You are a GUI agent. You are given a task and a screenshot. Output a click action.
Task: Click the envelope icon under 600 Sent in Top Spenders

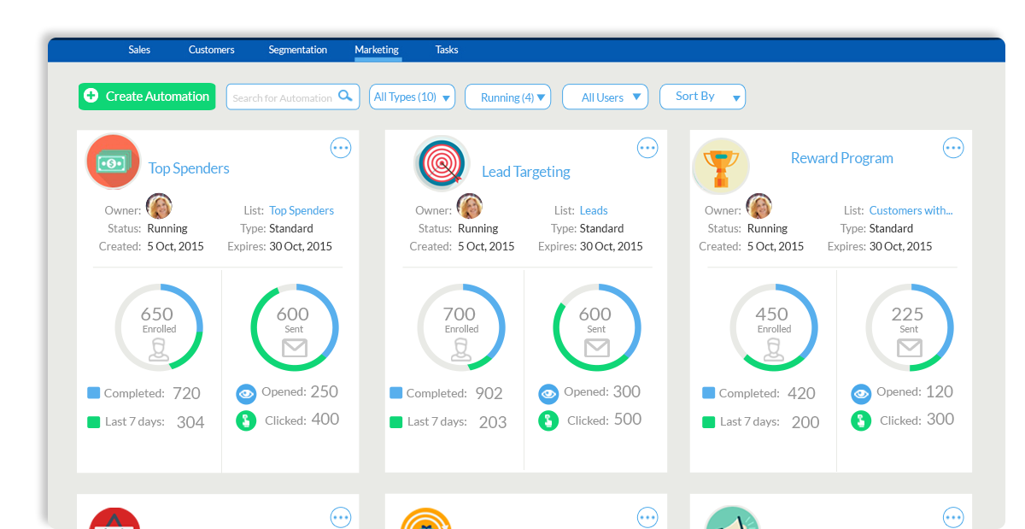pyautogui.click(x=294, y=348)
